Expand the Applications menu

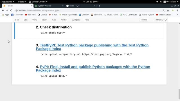tap(8, 2)
